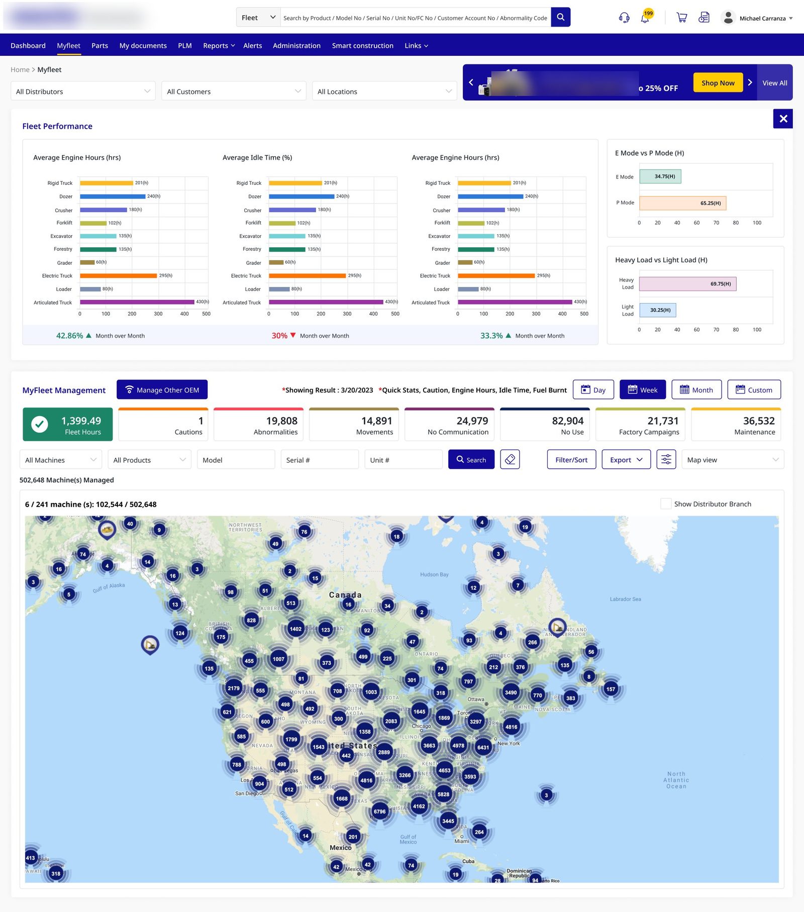Image resolution: width=804 pixels, height=912 pixels.
Task: Switch date range to Day
Action: pos(593,390)
